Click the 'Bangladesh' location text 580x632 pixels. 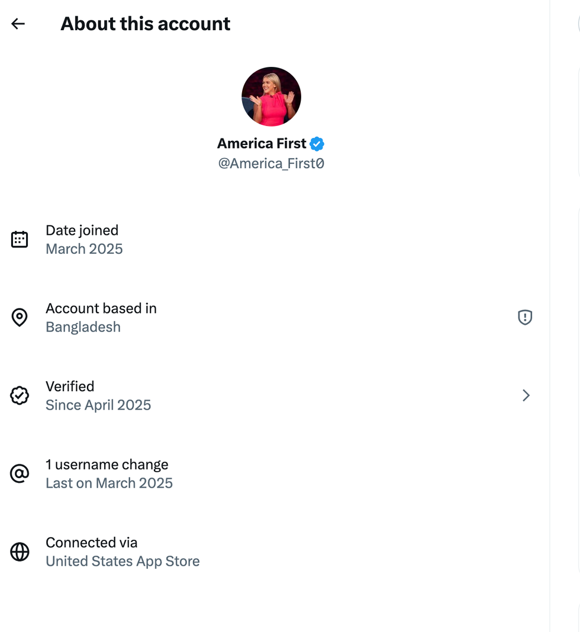click(83, 327)
